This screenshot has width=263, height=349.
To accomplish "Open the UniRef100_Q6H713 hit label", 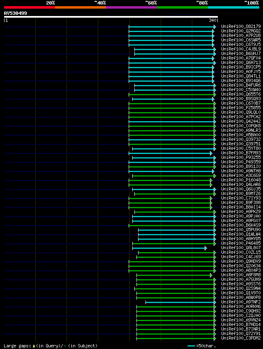I will tap(241, 62).
